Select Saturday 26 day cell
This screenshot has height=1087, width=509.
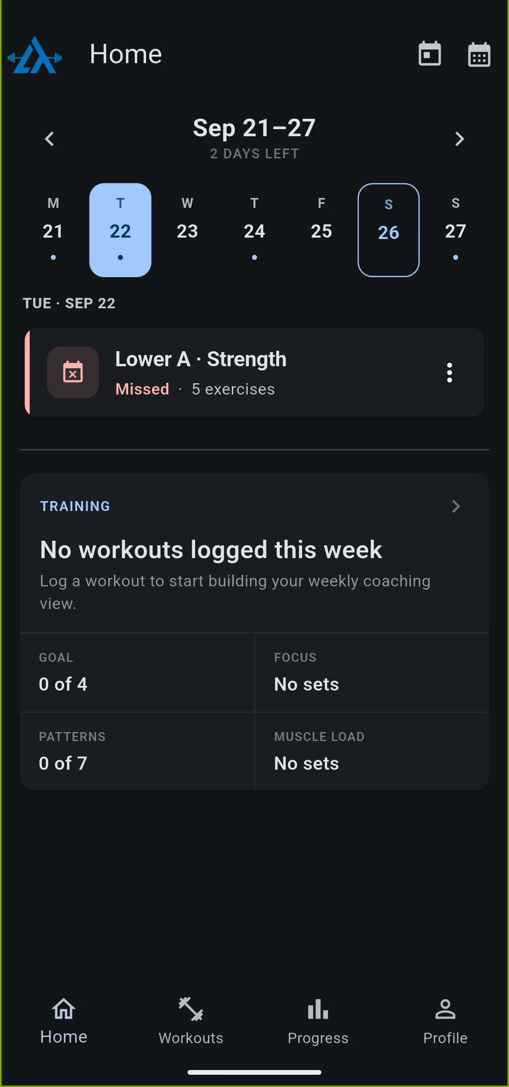pyautogui.click(x=388, y=230)
